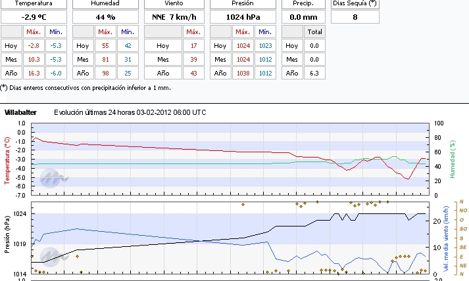Click the current wind reading NNE 7 km/h
The image size is (469, 281).
[174, 17]
